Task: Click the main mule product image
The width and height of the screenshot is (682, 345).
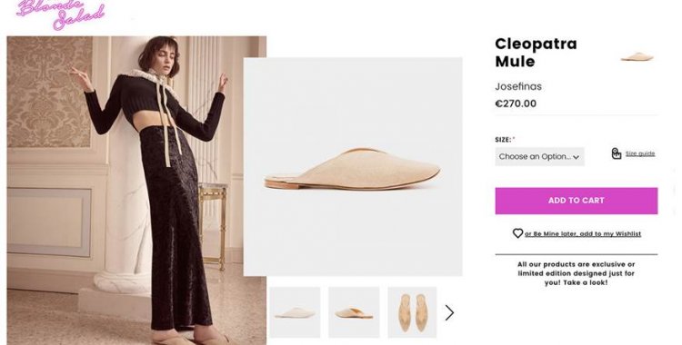Action: pyautogui.click(x=353, y=166)
